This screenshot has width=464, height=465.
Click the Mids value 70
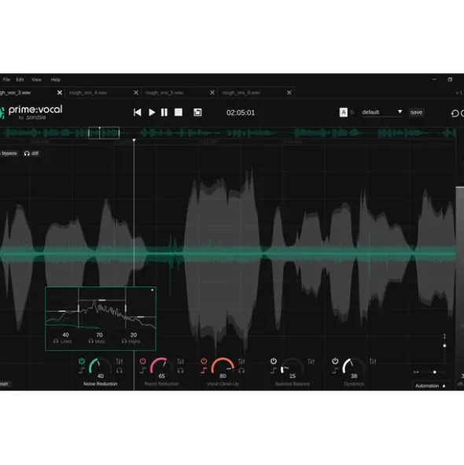pyautogui.click(x=99, y=334)
